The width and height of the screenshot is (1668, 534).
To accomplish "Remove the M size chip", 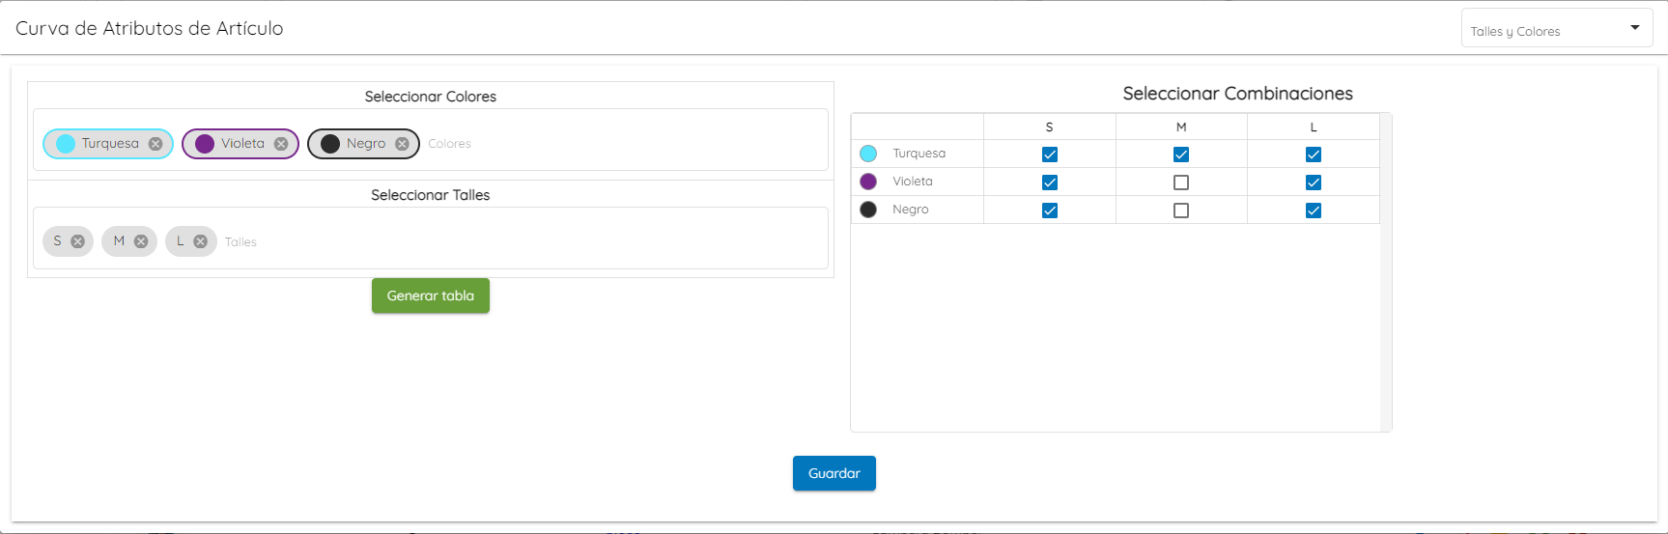I will (141, 241).
